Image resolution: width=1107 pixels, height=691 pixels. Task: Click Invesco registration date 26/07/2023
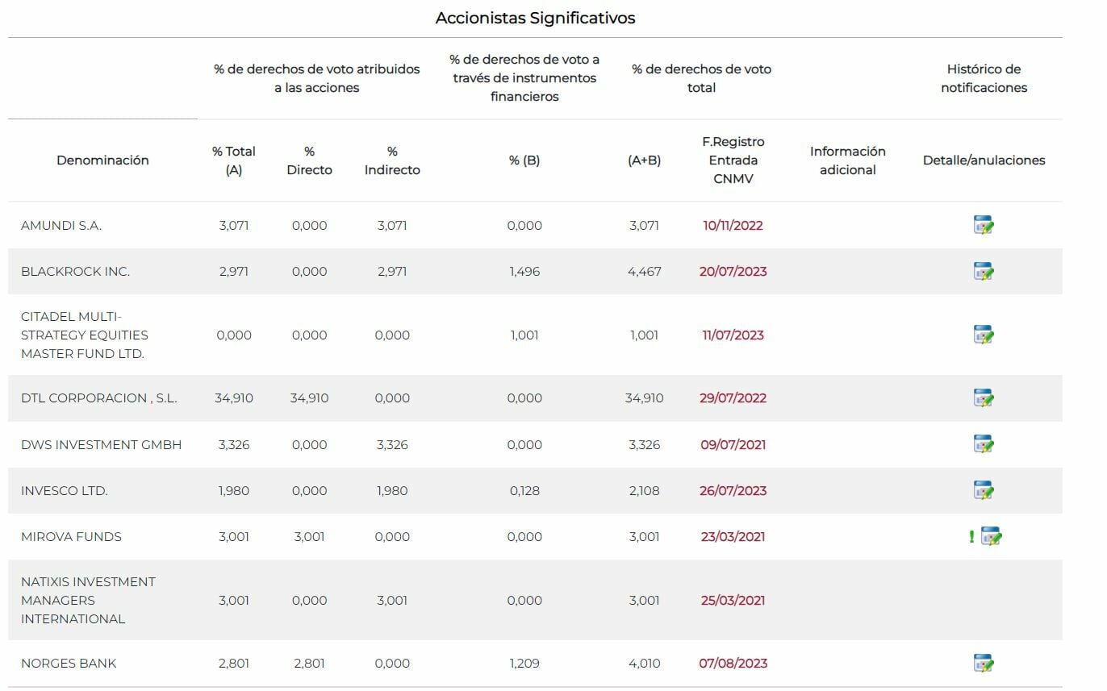coord(733,490)
